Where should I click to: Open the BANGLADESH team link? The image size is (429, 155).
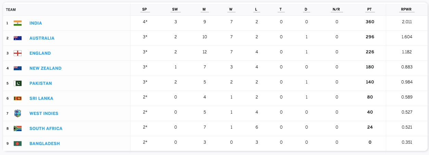click(x=45, y=144)
